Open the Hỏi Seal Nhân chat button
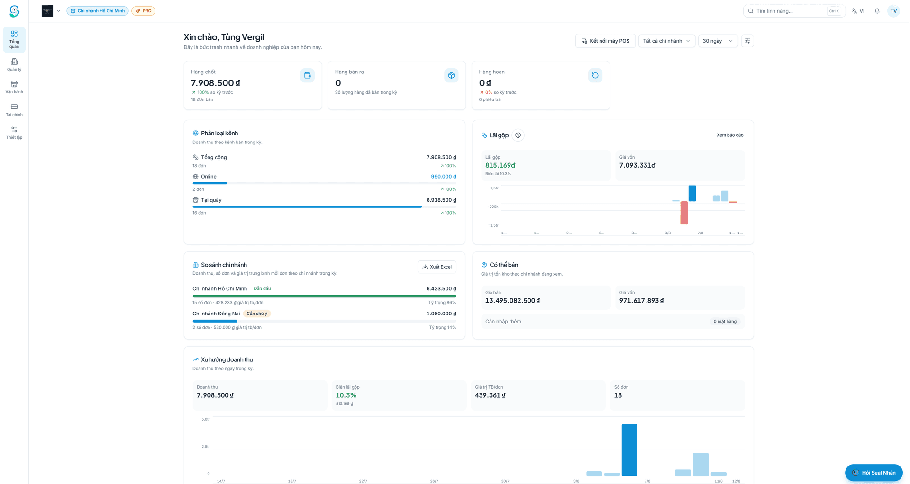Viewport: 910px width, 484px height. click(x=874, y=473)
